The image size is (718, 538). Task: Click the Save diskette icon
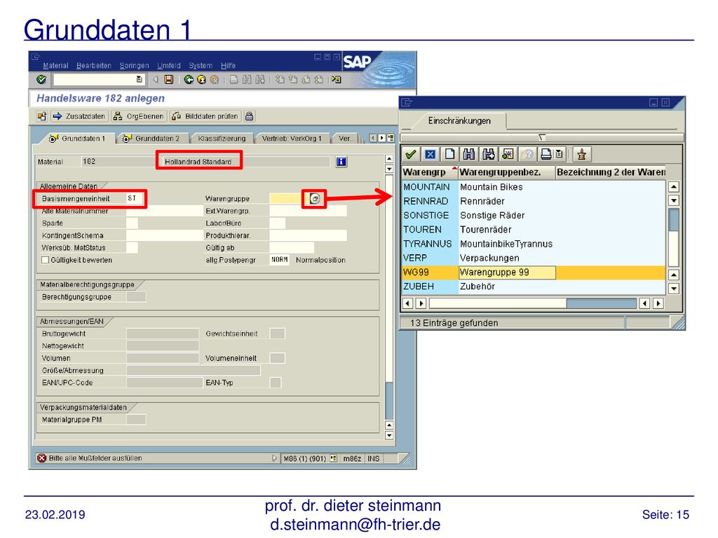coord(169,80)
